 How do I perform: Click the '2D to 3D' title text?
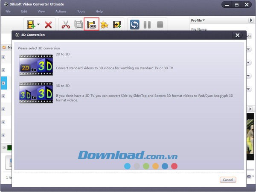(63, 54)
